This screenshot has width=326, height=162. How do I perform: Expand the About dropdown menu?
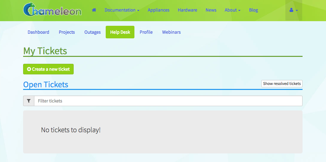233,10
